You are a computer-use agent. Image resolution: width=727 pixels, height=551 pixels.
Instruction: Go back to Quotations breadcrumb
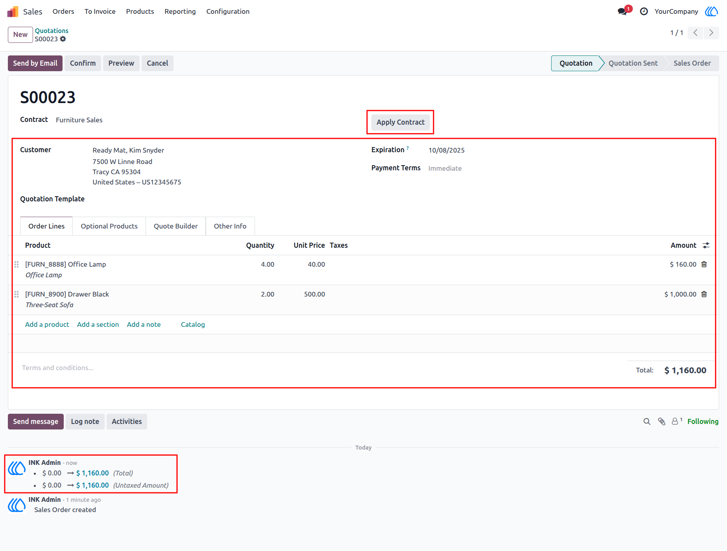[x=52, y=31]
